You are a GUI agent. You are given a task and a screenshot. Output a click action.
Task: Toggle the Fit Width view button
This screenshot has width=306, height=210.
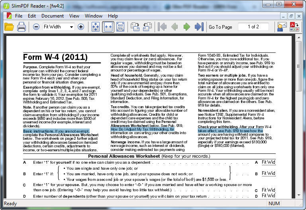[108, 27]
